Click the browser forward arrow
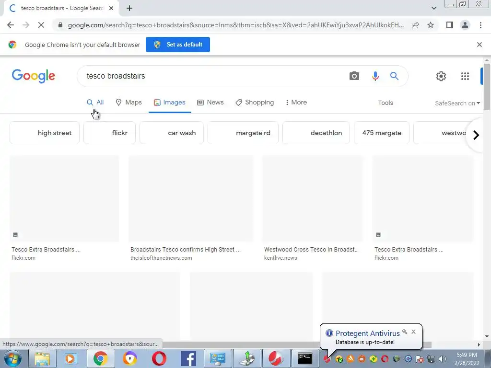The width and height of the screenshot is (491, 368). [26, 25]
